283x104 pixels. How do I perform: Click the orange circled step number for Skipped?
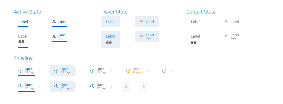(128, 71)
